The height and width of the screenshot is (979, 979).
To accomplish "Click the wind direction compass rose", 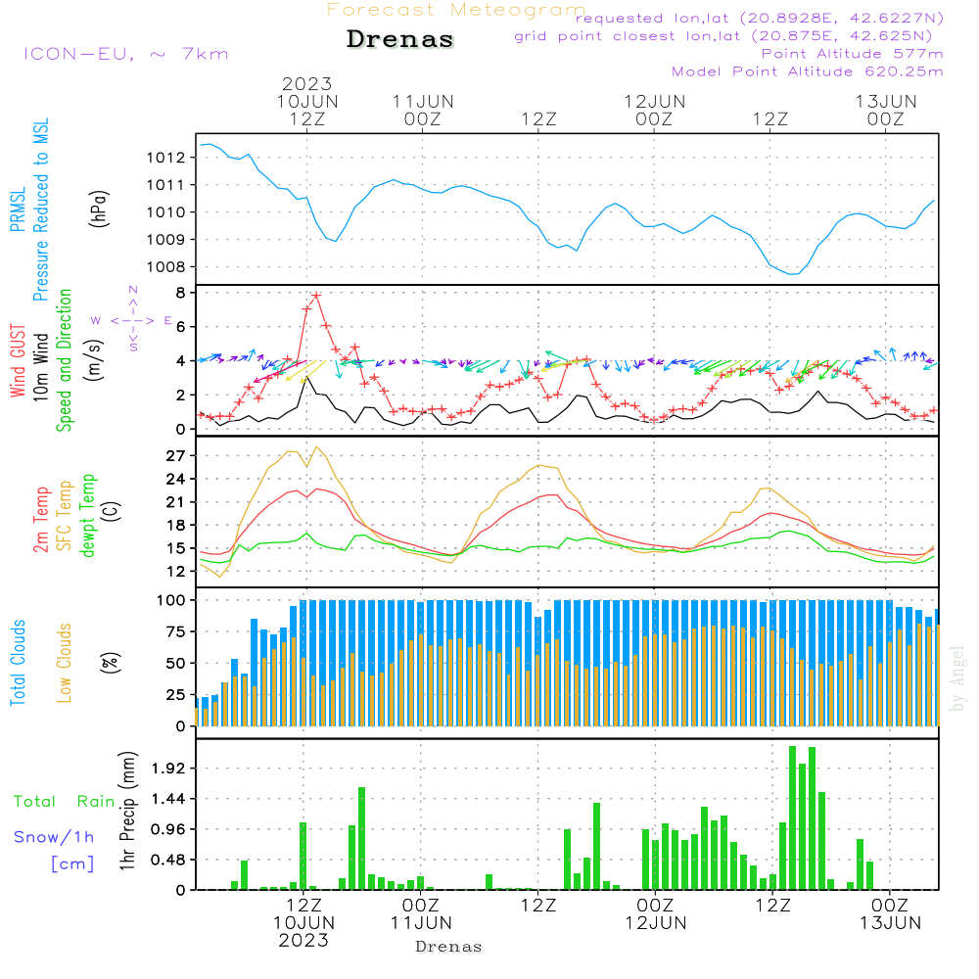I will pos(132,320).
